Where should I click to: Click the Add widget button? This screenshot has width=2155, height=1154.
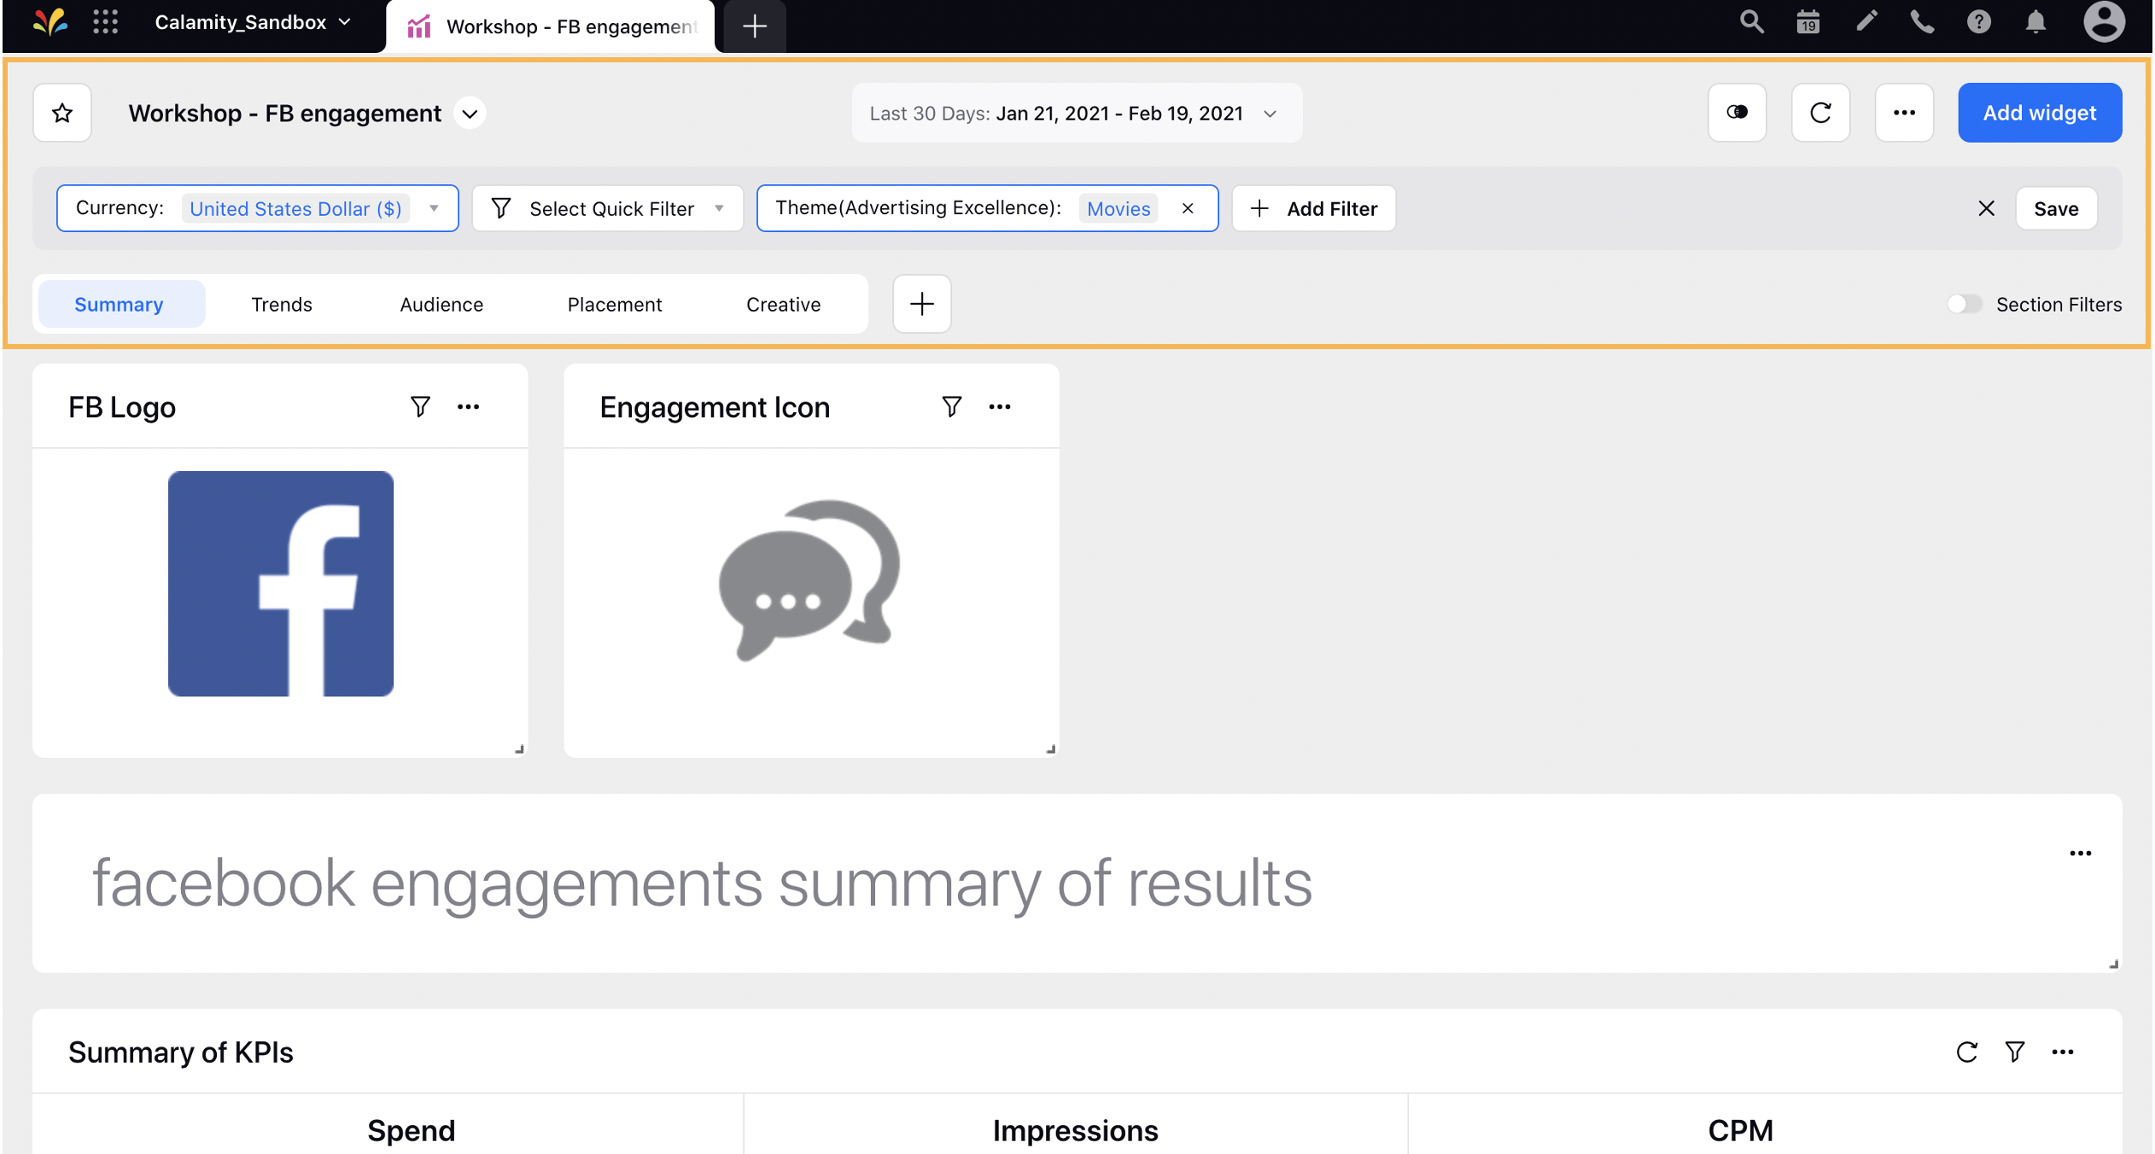point(2038,113)
